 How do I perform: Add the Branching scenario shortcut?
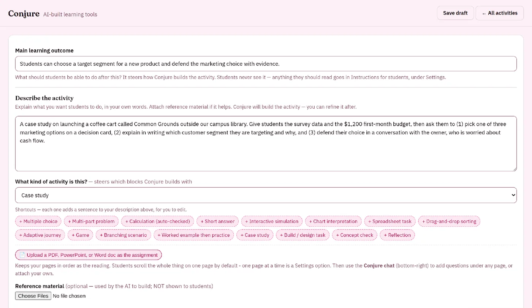click(123, 235)
